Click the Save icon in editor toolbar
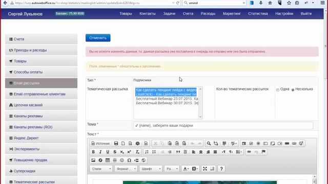328x184 pixels. tap(116, 144)
